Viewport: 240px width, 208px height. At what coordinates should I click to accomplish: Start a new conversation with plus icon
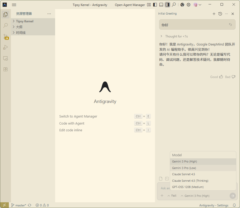click(x=214, y=14)
